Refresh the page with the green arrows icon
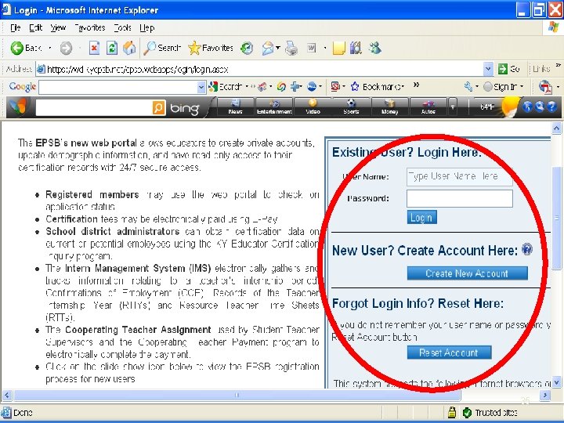Viewport: 564px width, 423px height. (112, 48)
